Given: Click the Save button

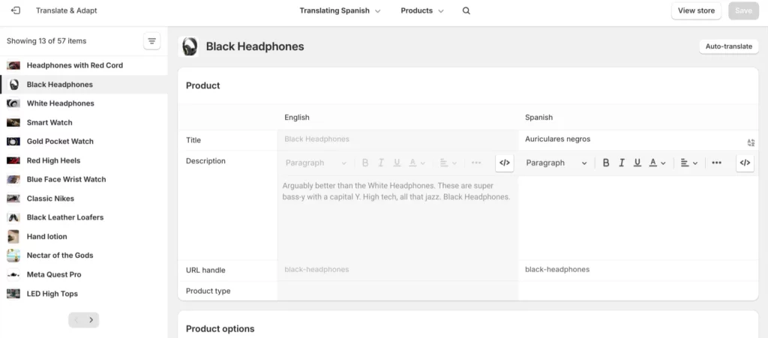Looking at the screenshot, I should click(x=743, y=10).
